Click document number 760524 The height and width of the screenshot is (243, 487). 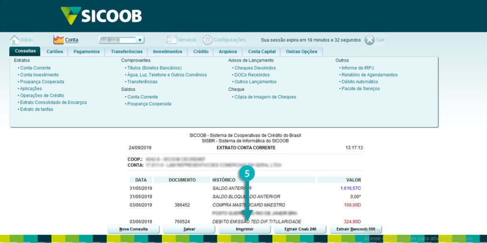click(182, 222)
